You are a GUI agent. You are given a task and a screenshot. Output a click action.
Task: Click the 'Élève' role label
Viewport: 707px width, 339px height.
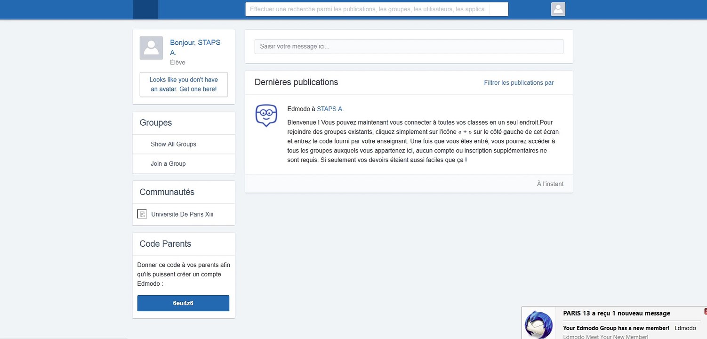point(177,62)
